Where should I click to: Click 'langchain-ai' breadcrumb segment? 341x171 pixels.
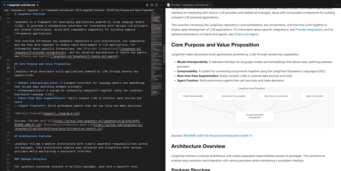pos(18,10)
